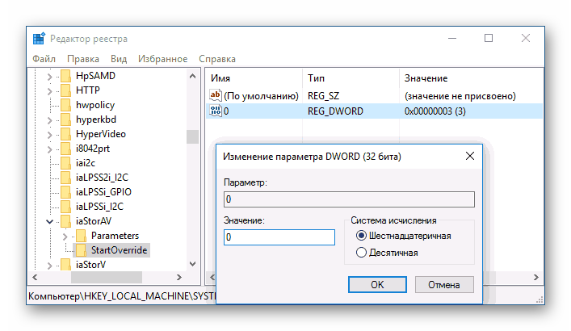This screenshot has width=571, height=331.
Task: Minimize the Registry Editor window
Action: (452, 38)
